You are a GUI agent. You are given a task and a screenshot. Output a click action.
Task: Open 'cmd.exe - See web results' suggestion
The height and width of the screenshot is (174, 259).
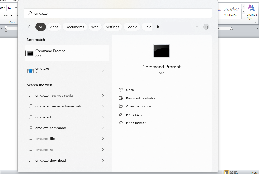coord(67,95)
